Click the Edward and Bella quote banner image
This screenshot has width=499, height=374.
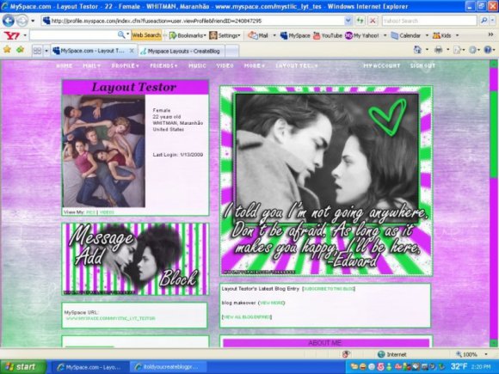pyautogui.click(x=326, y=181)
